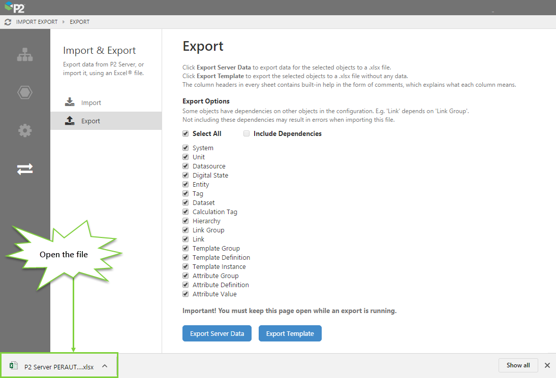Select the Import Export arrows sidebar icon
The height and width of the screenshot is (378, 556).
[x=24, y=168]
